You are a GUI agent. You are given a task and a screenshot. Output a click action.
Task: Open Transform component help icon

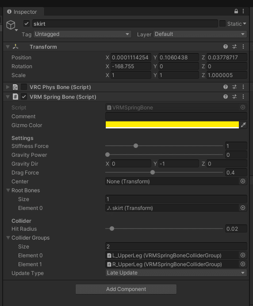coord(226,46)
